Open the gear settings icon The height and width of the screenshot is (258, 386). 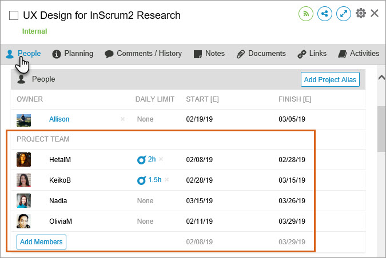click(361, 14)
